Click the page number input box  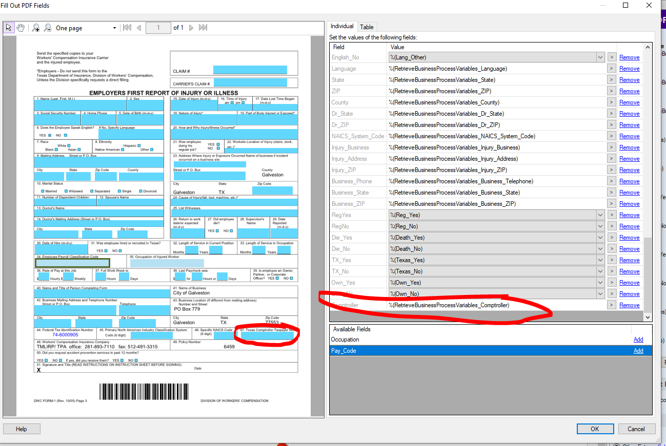click(x=158, y=28)
